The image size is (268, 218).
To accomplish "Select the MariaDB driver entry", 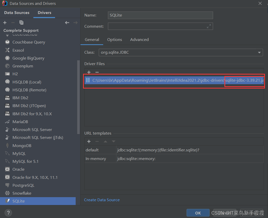I will (20, 122).
